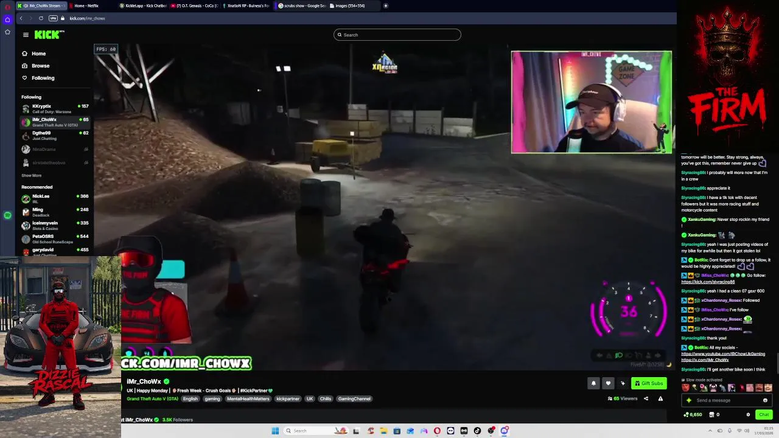This screenshot has width=779, height=438.
Task: Open the YouTube link in BotRix message
Action: pos(723,353)
